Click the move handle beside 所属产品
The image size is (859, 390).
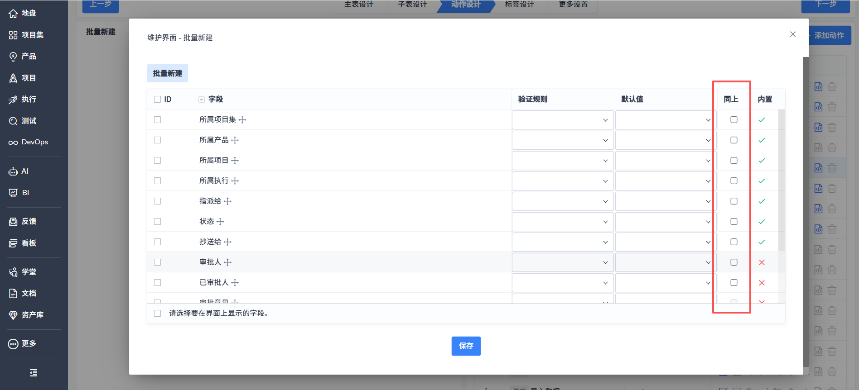tap(235, 140)
